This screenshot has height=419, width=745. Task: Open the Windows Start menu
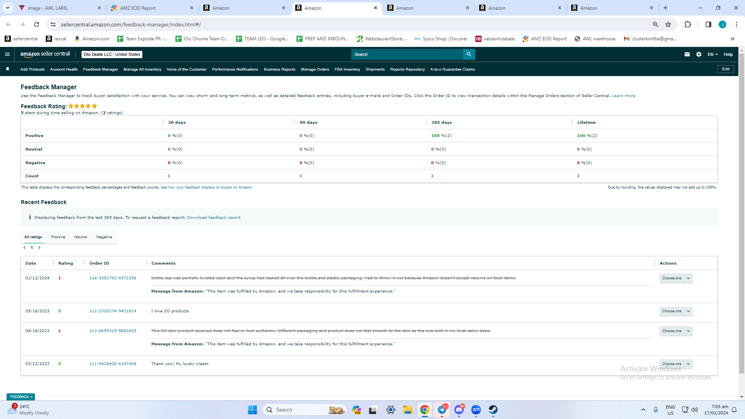pos(252,410)
